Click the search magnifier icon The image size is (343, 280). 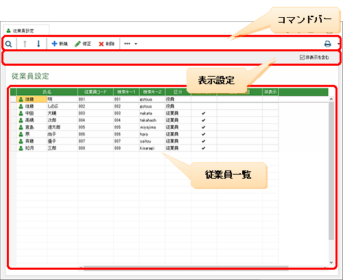(x=9, y=44)
